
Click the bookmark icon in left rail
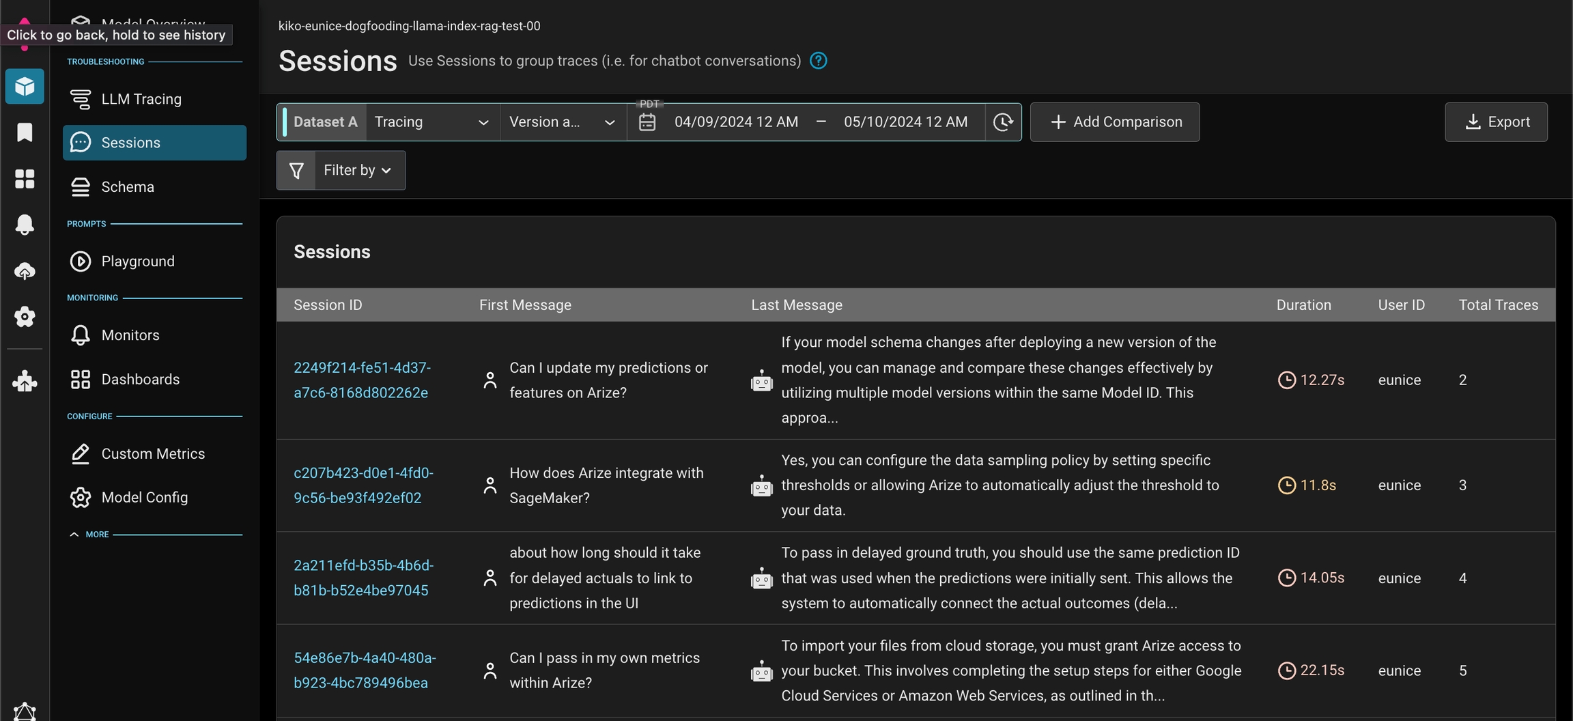coord(25,132)
